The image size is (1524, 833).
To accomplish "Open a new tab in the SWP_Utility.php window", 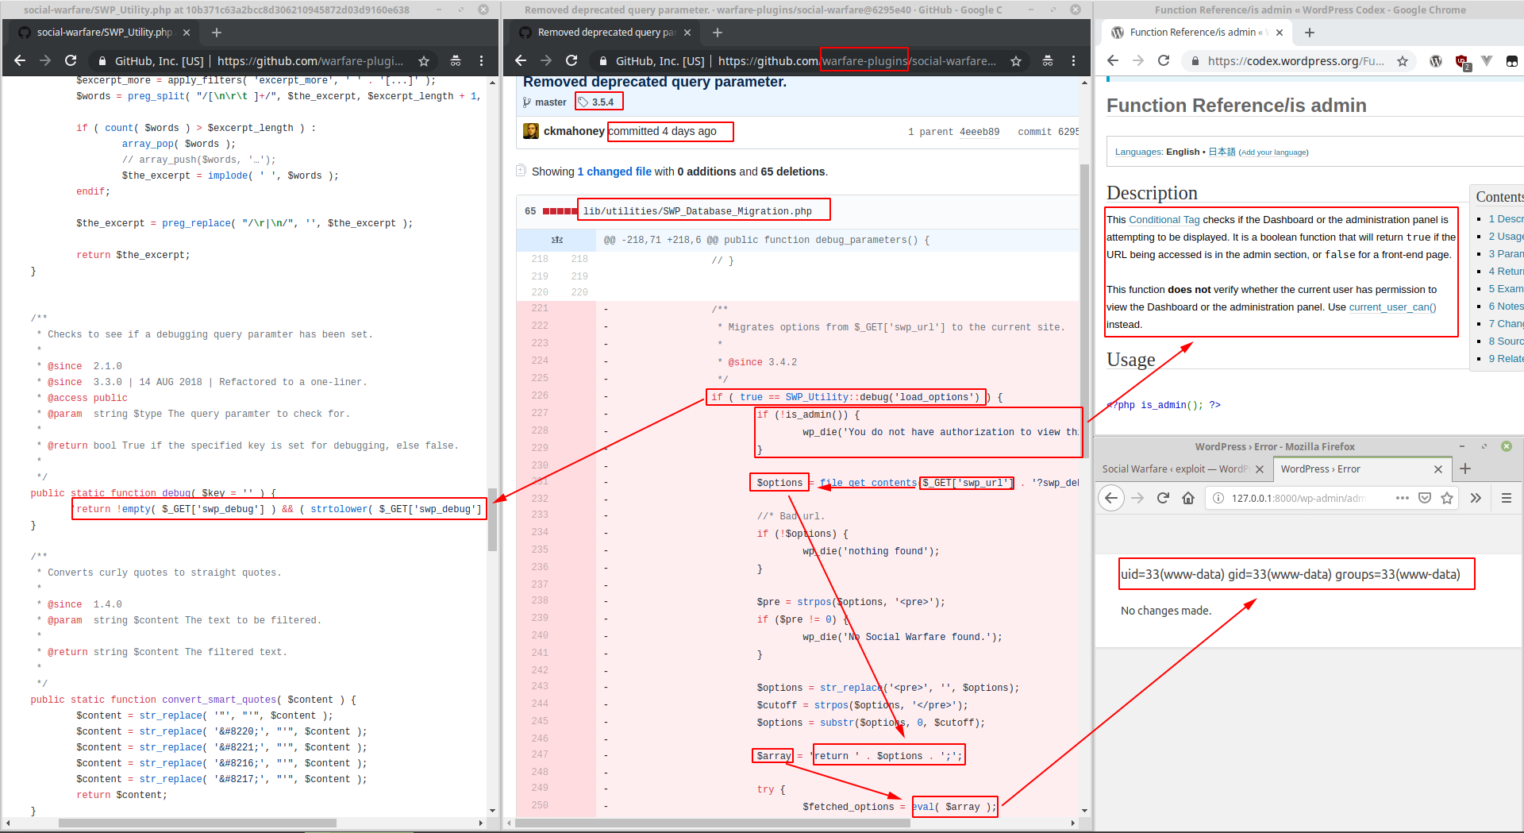I will click(217, 33).
